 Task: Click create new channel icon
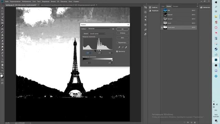(191, 123)
